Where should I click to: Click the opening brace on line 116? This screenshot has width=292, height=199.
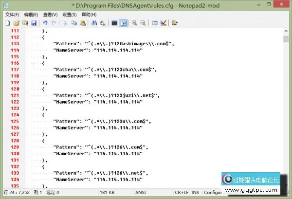click(x=43, y=63)
